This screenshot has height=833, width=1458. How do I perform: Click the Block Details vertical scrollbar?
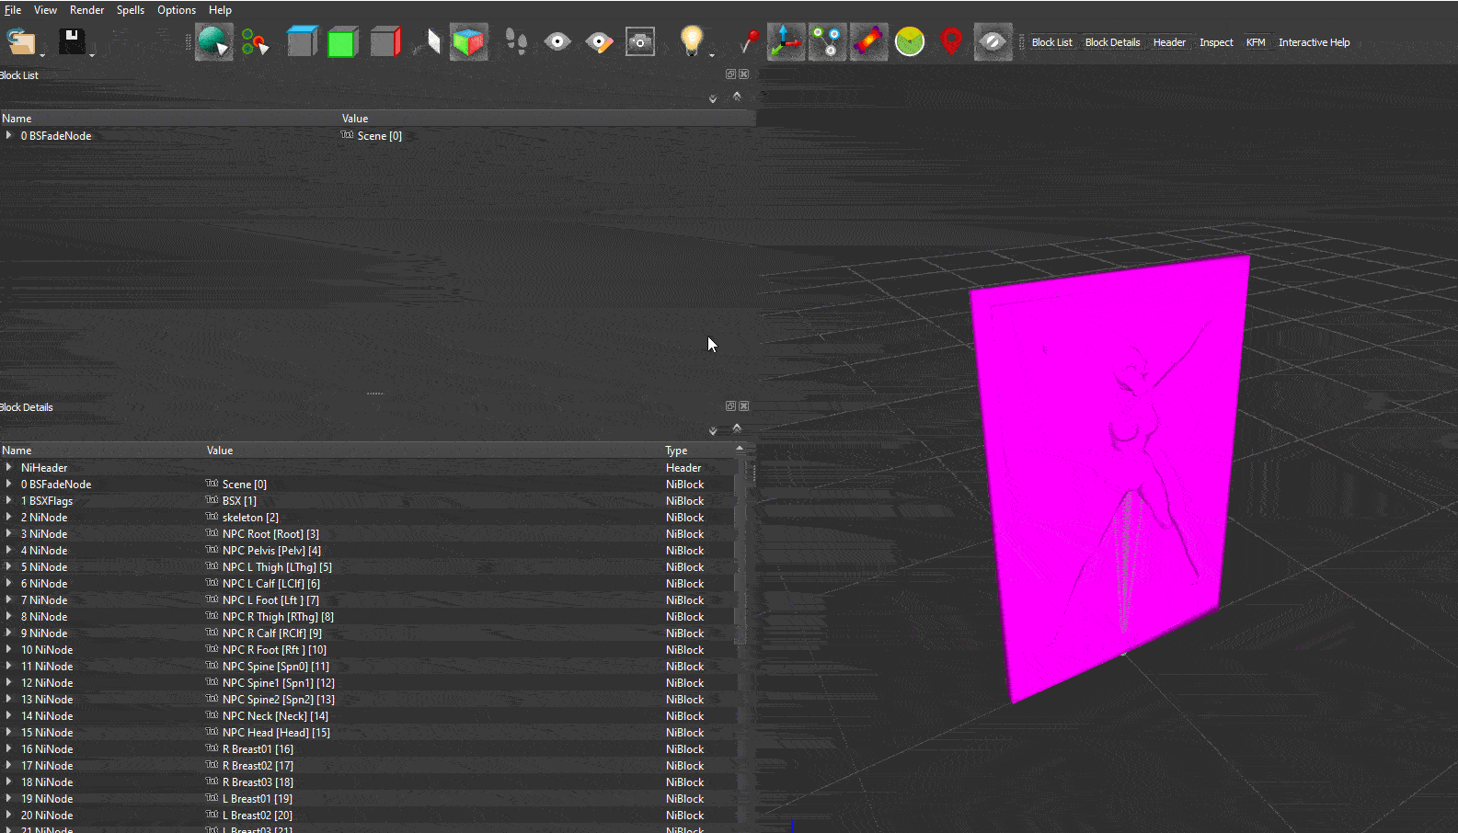pyautogui.click(x=740, y=552)
